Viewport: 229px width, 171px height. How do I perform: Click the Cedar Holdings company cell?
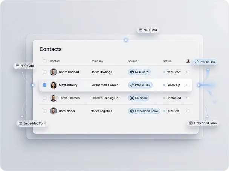101,72
